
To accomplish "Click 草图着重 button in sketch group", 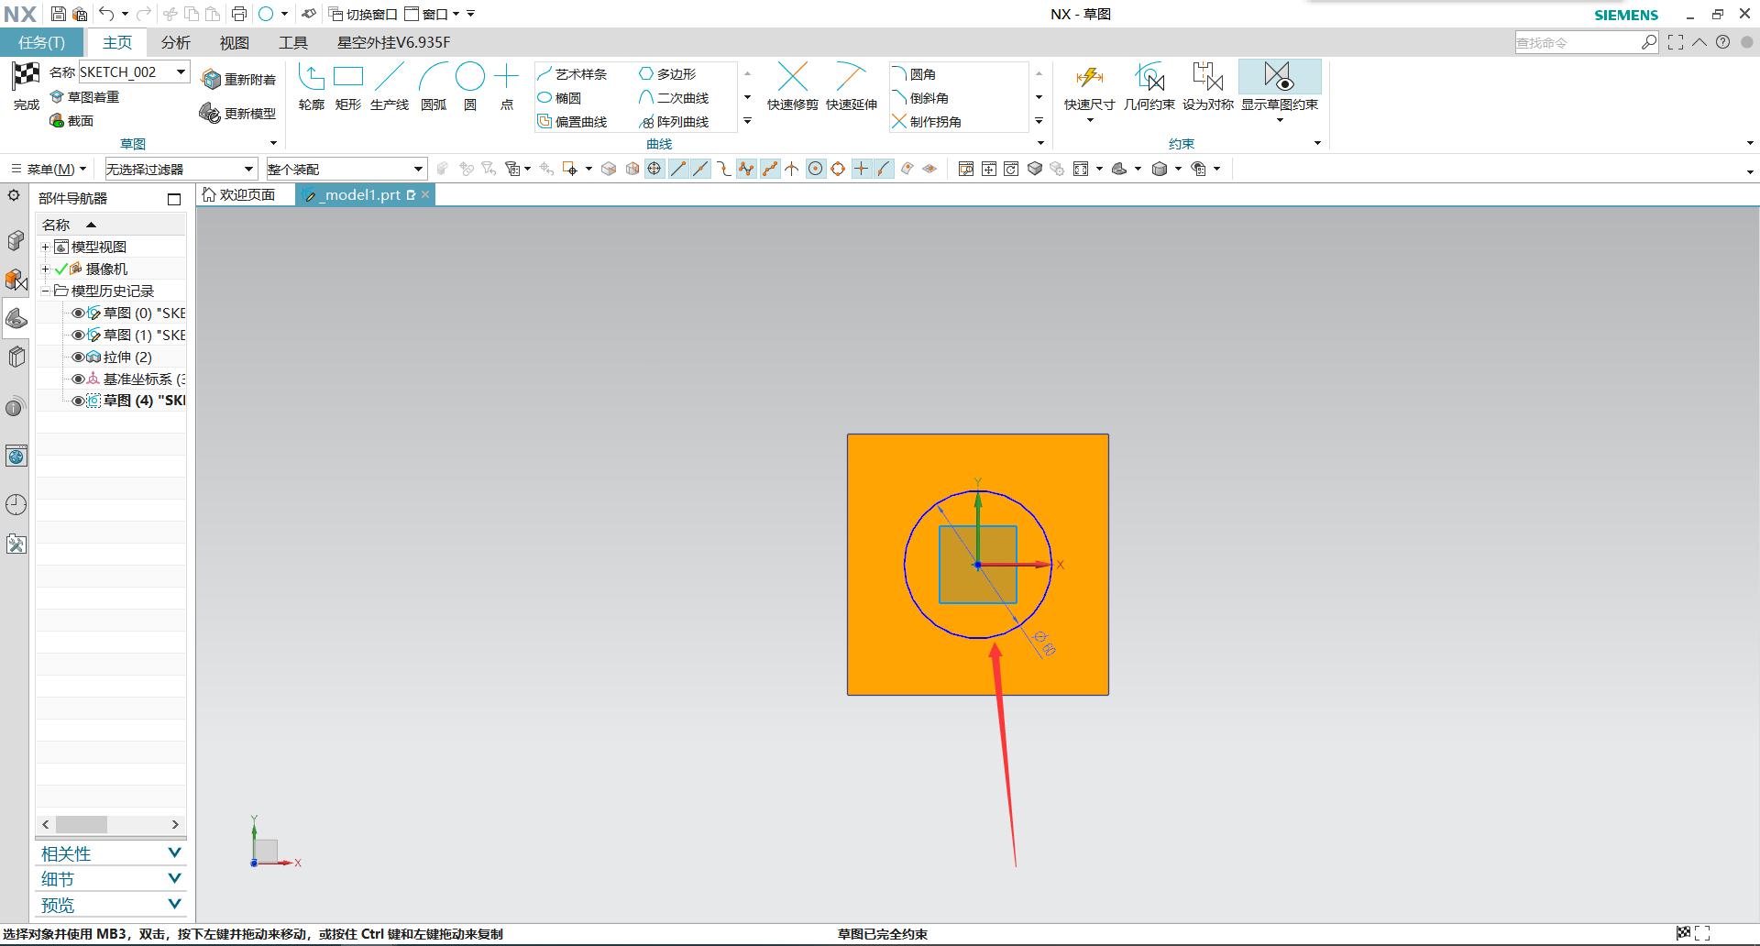I will [x=85, y=97].
